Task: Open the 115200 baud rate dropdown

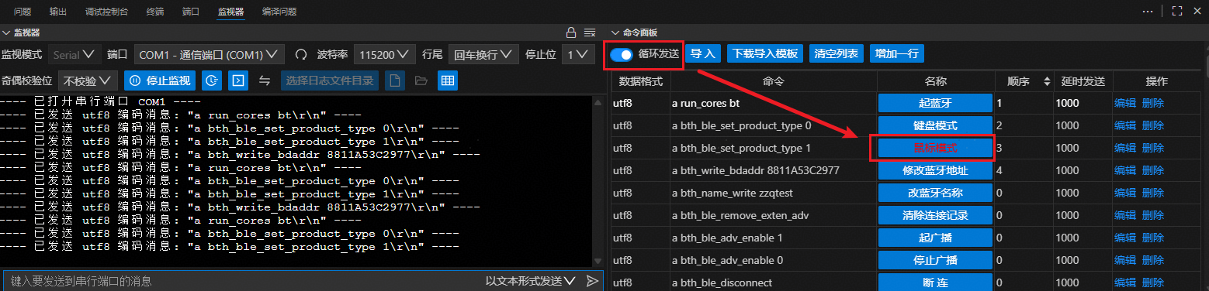Action: click(x=385, y=55)
